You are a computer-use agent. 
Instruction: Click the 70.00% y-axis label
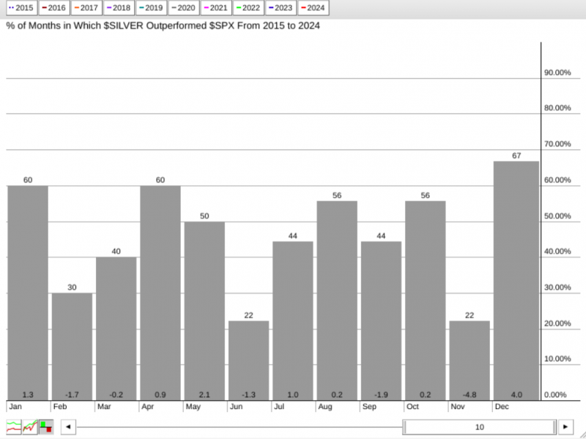pos(557,144)
